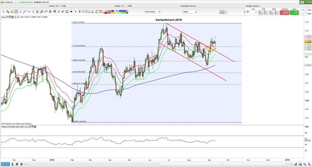Toggle the S checkbox beside Kauf
The width and height of the screenshot is (312, 167).
click(x=301, y=10)
